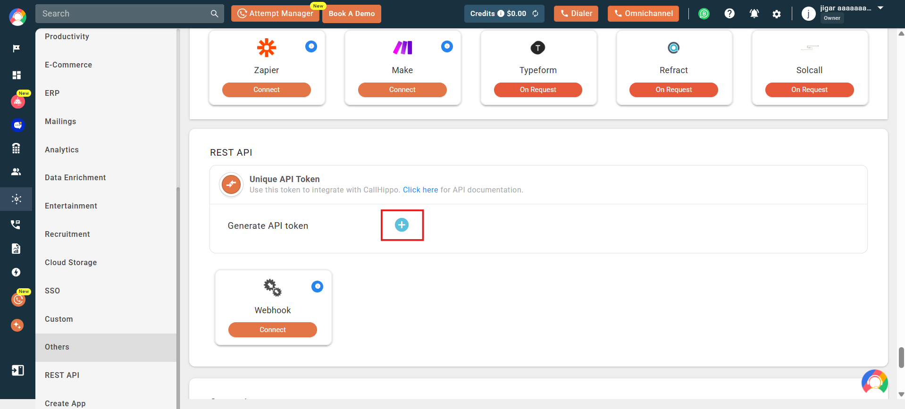The height and width of the screenshot is (409, 905).
Task: Click the Zapier starburst logo
Action: click(x=267, y=48)
